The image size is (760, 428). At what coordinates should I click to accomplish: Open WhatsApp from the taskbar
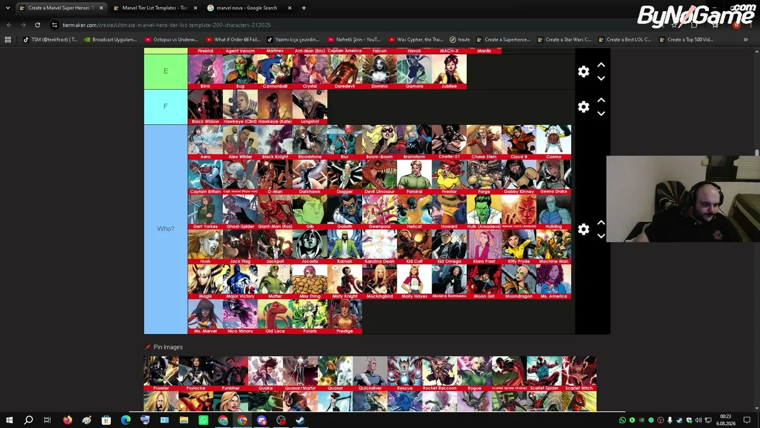[203, 420]
